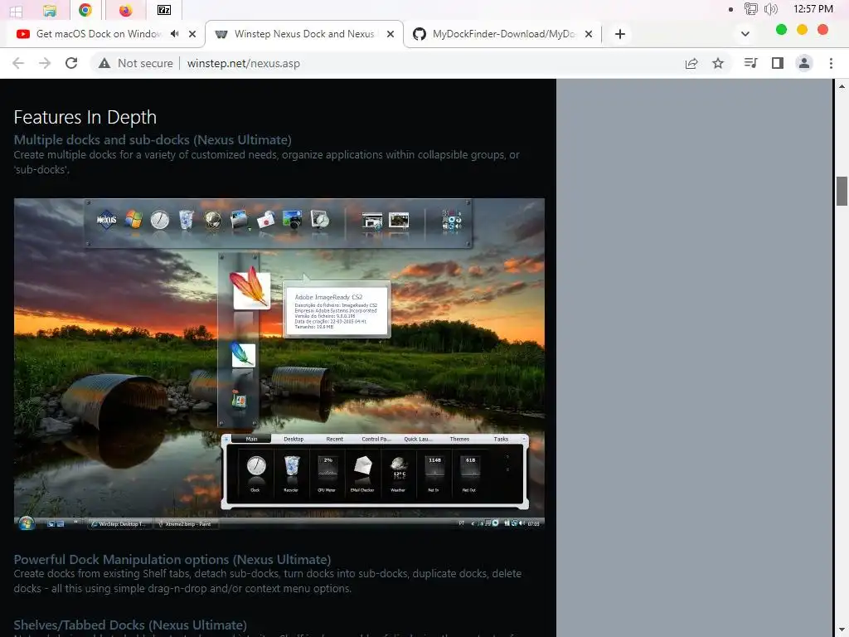This screenshot has width=849, height=637.
Task: Open the Chrome three-dot menu
Action: point(831,63)
